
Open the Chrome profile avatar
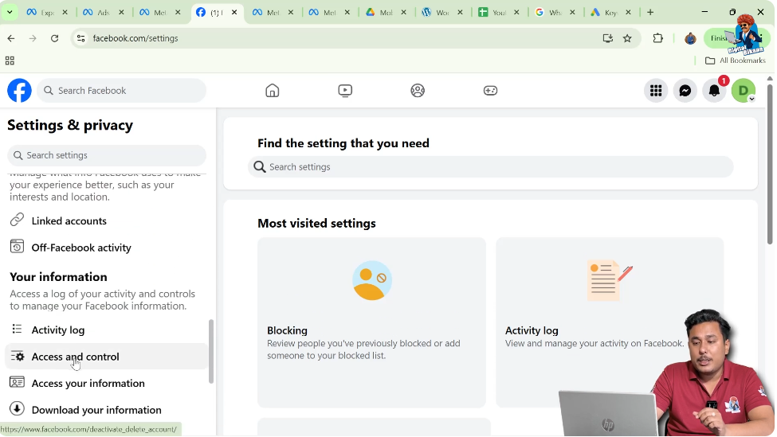tap(690, 38)
